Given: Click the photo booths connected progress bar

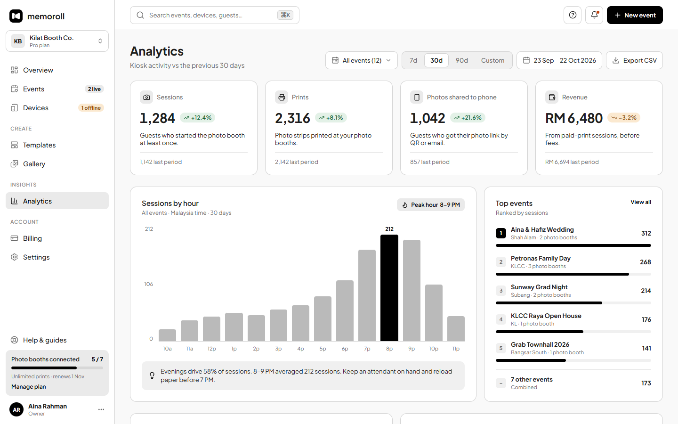Looking at the screenshot, I should coord(57,368).
